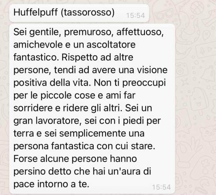
Task: Click the 15:54 timestamp of the long message
Action: click(161, 187)
